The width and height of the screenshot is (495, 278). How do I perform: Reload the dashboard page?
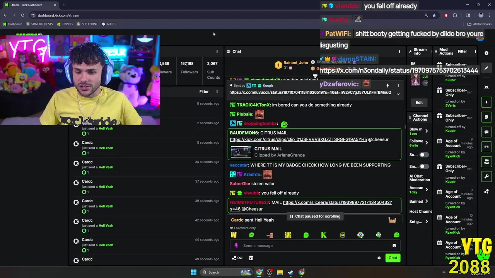tap(22, 15)
